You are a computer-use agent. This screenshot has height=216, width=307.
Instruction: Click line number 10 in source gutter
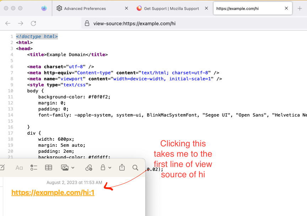(10, 91)
